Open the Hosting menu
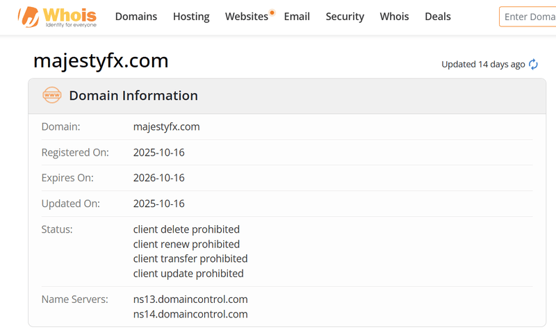The width and height of the screenshot is (556, 330). point(191,17)
